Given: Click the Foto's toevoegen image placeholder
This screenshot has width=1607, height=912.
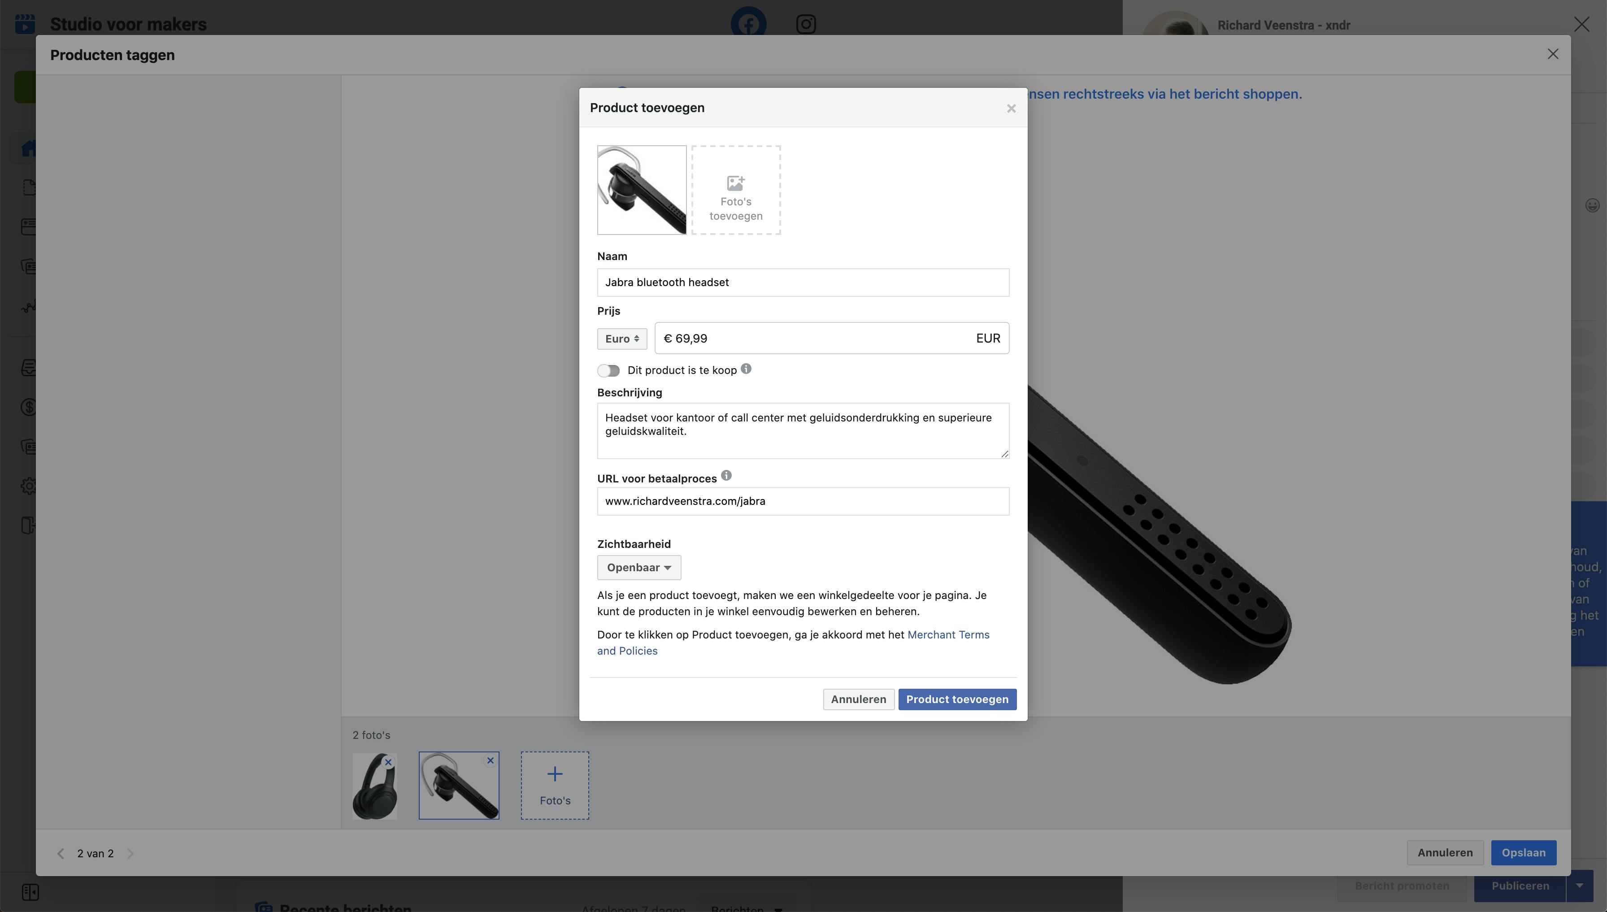Looking at the screenshot, I should click(x=736, y=191).
